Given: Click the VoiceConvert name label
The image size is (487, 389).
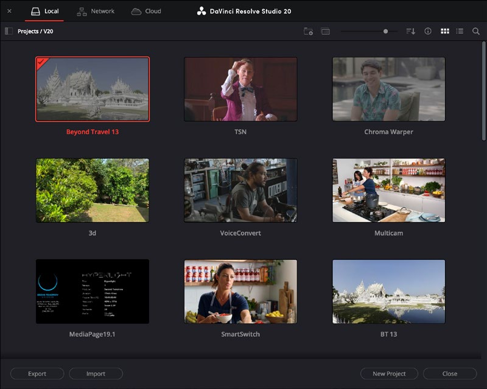Looking at the screenshot, I should point(240,233).
